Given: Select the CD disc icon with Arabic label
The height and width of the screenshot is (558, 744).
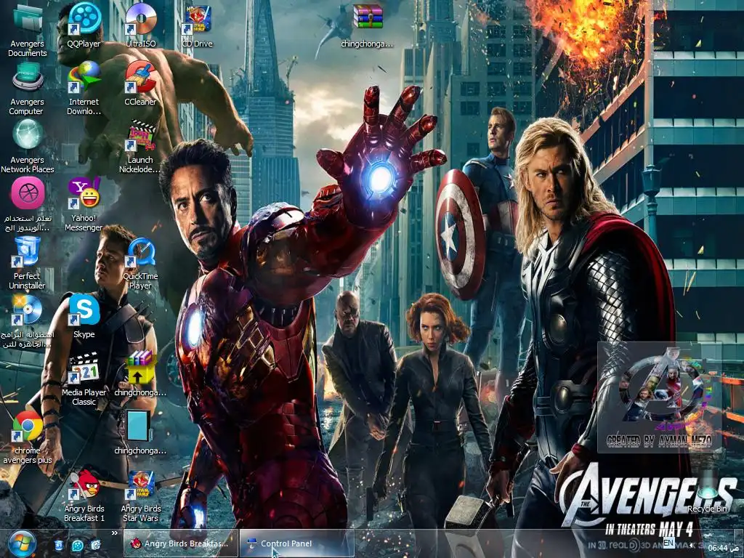Looking at the screenshot, I should pos(27,321).
